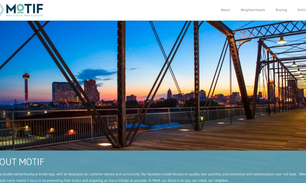This screenshot has height=183, width=306.
Task: Click the lit twin-spire skyscraper in the skyline
Action: [x=91, y=90]
